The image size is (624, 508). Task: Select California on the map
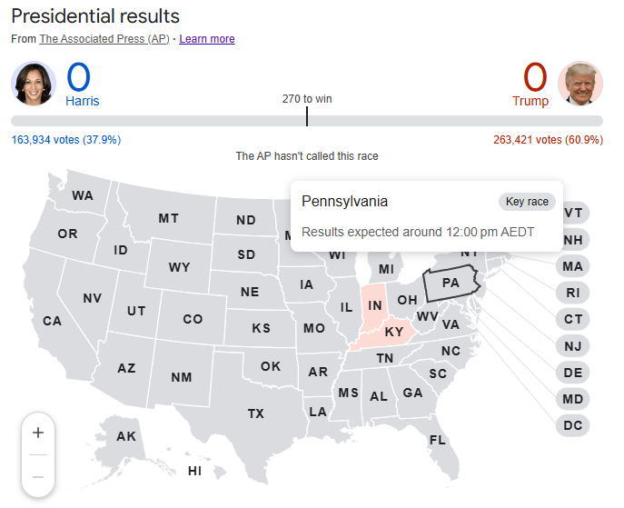tap(52, 321)
